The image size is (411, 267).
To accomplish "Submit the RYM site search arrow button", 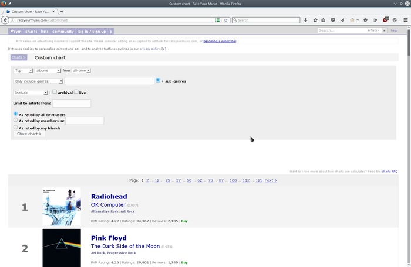I will [x=384, y=30].
